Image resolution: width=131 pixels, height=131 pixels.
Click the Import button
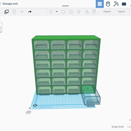click(x=107, y=11)
